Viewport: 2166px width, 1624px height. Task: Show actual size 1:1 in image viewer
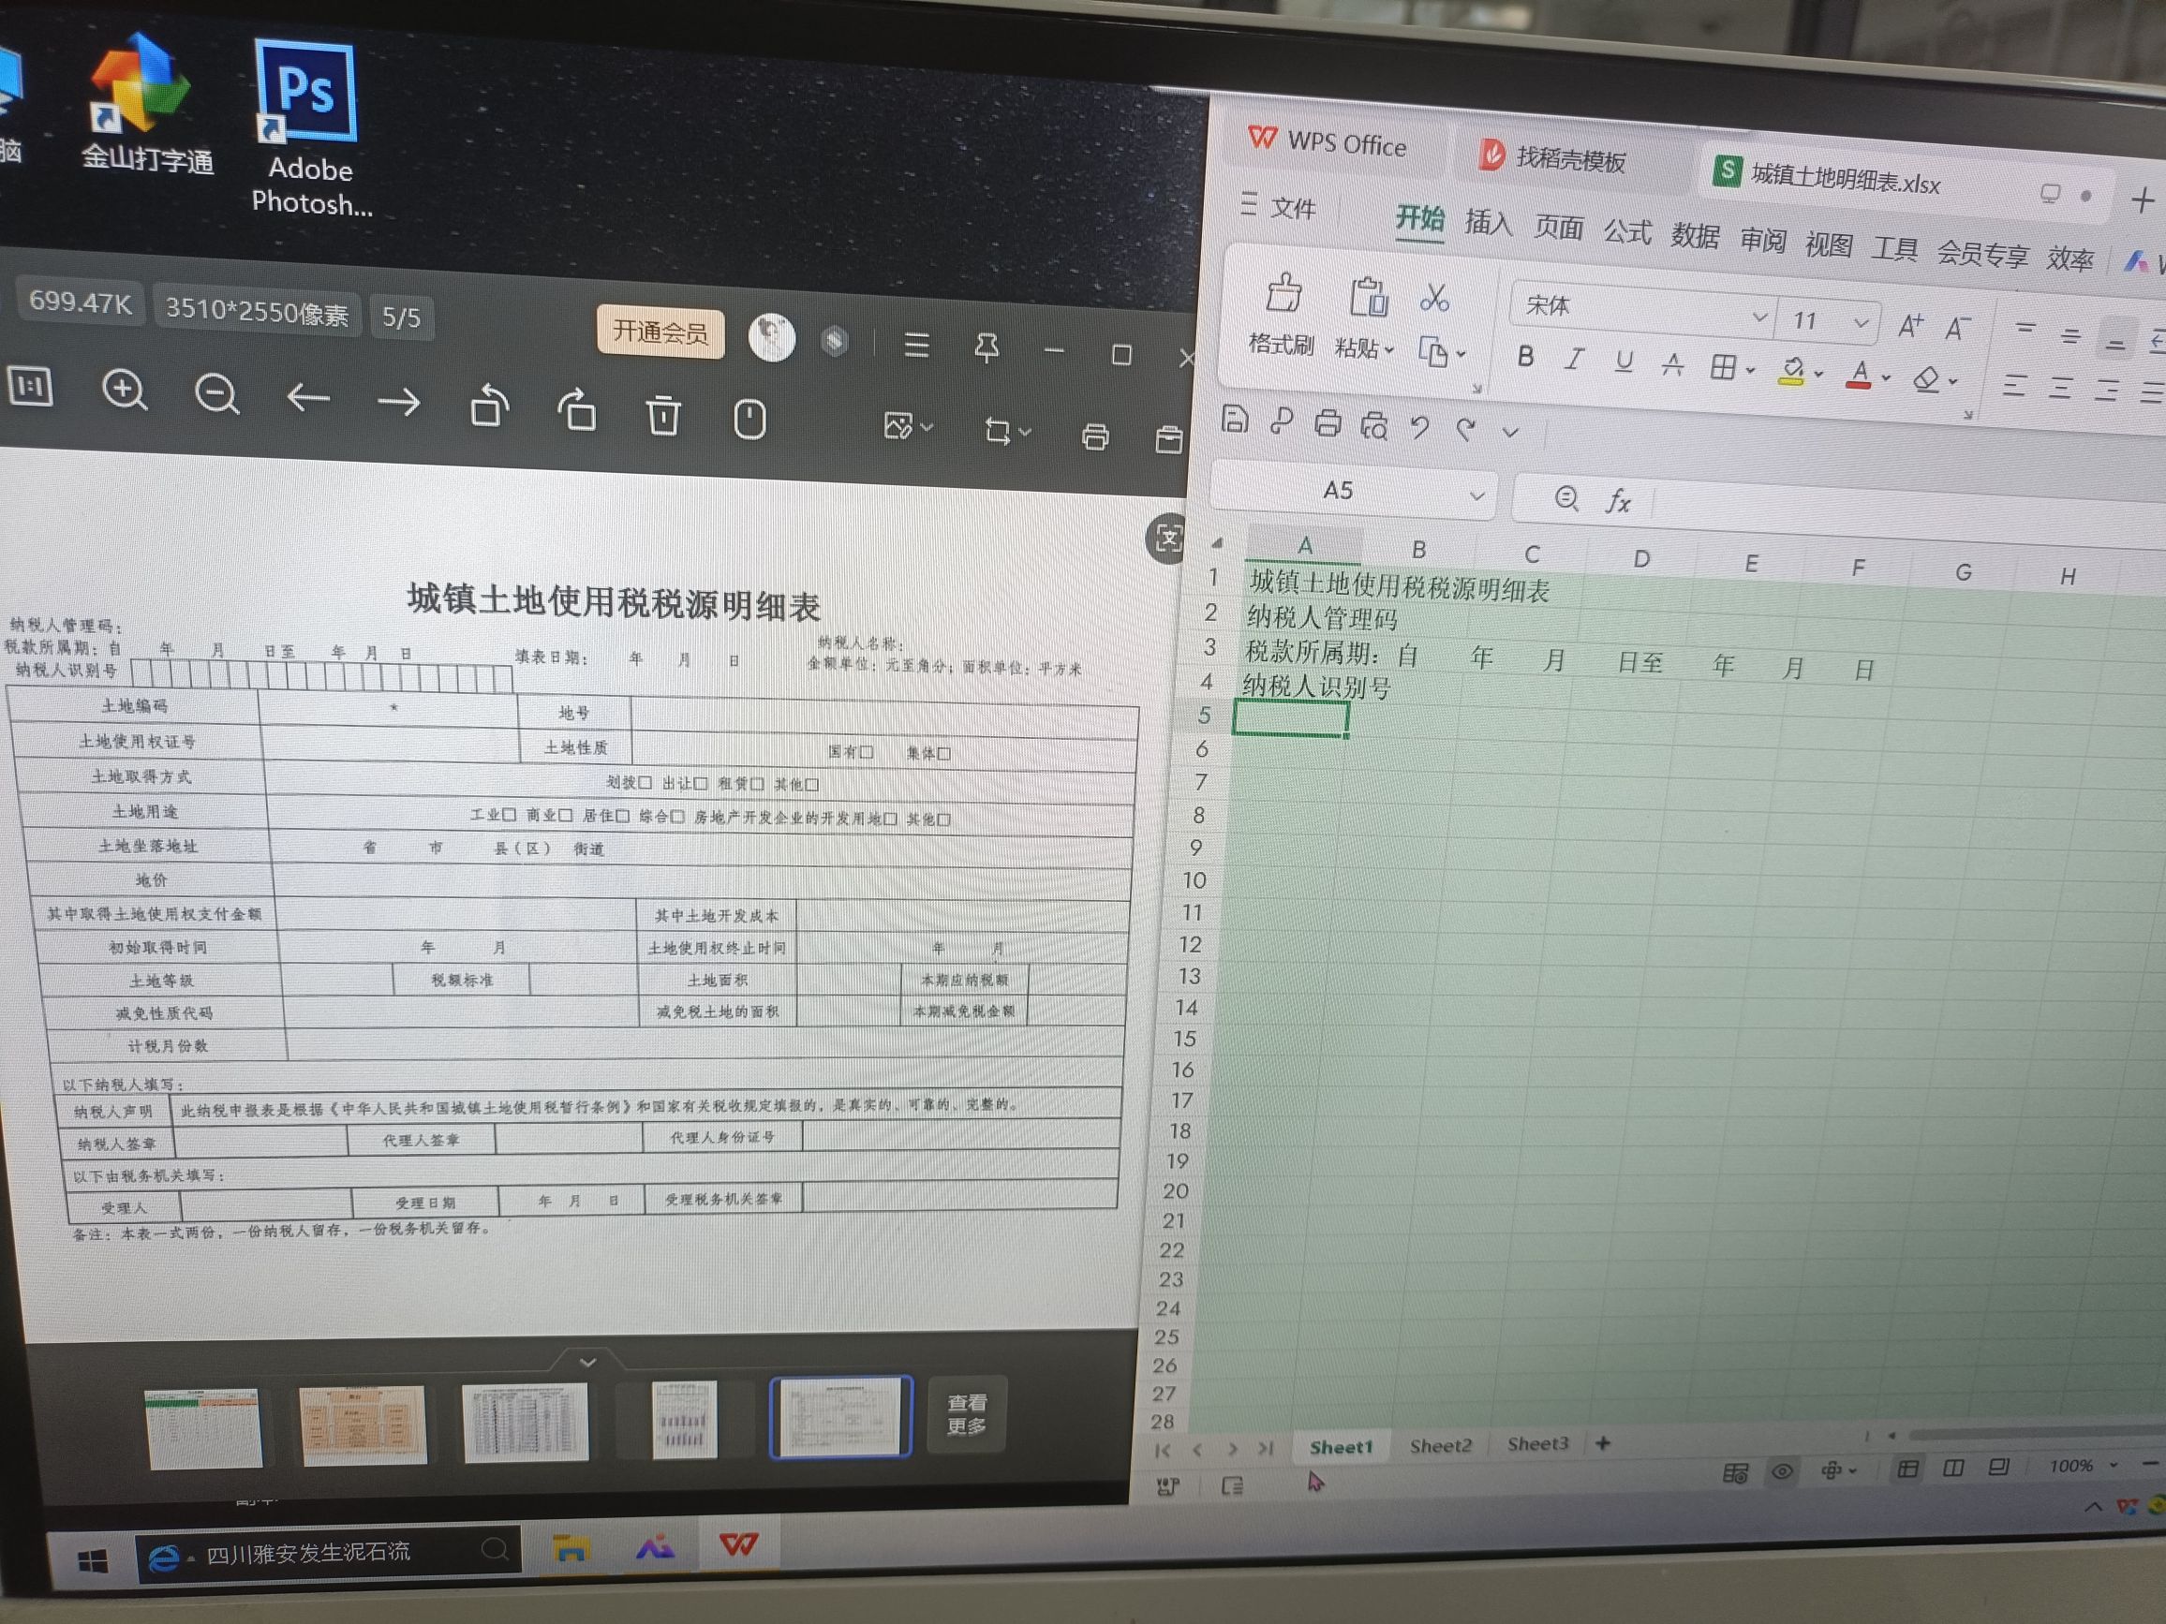tap(30, 387)
